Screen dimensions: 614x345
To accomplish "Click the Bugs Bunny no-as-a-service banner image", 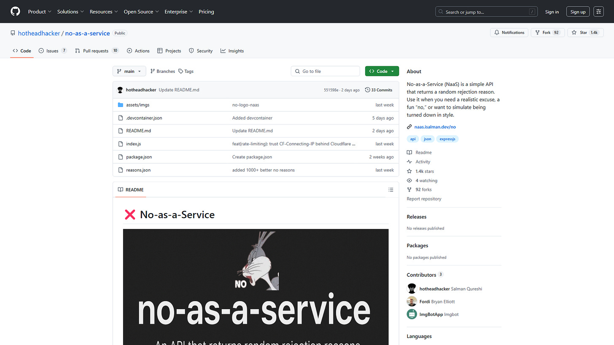I will coord(256,287).
